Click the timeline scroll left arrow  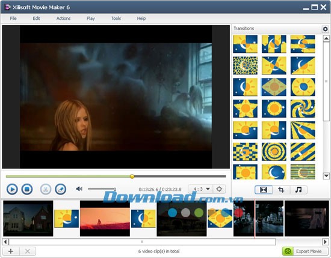[x=5, y=242]
